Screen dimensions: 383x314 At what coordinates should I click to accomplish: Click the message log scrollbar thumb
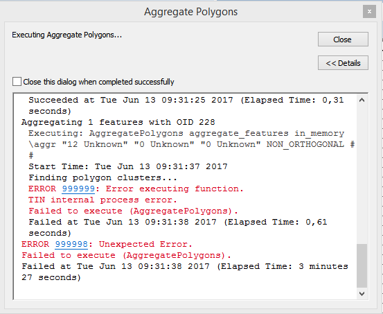point(362,265)
